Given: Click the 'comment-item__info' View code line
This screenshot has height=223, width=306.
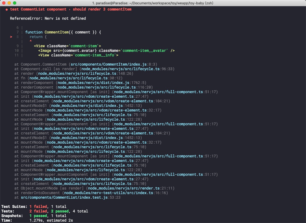Looking at the screenshot, I should point(78,55).
